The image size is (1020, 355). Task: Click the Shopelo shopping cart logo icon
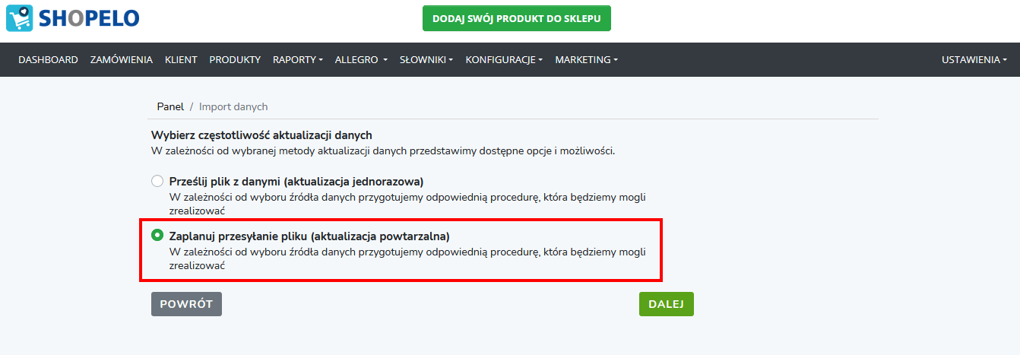tap(19, 18)
